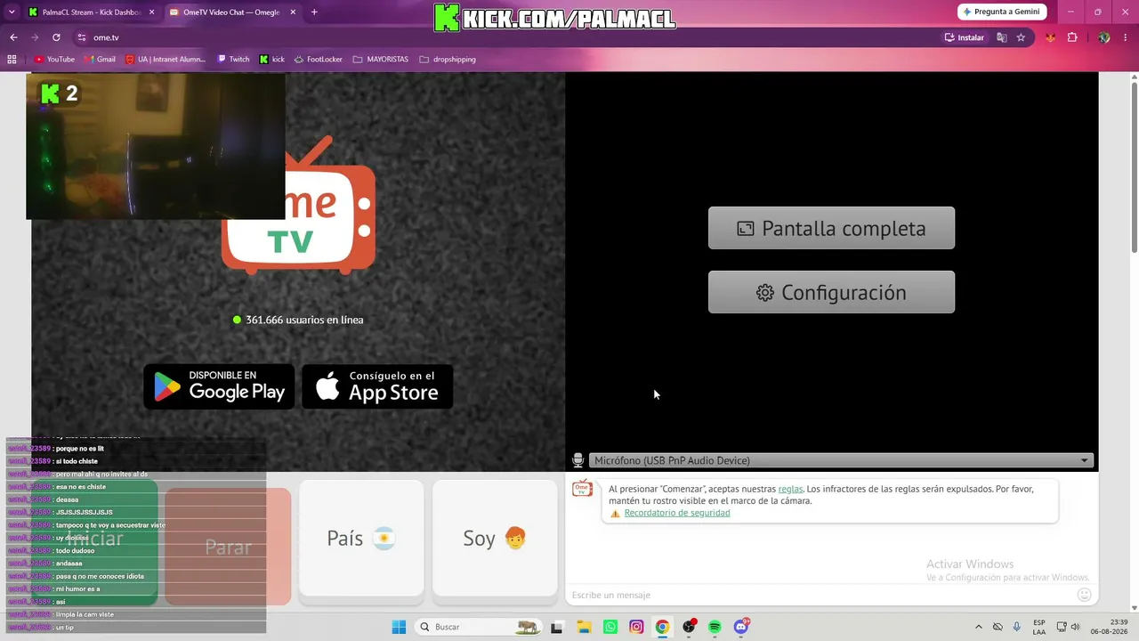
Task: View site information icon in address bar
Action: [82, 37]
